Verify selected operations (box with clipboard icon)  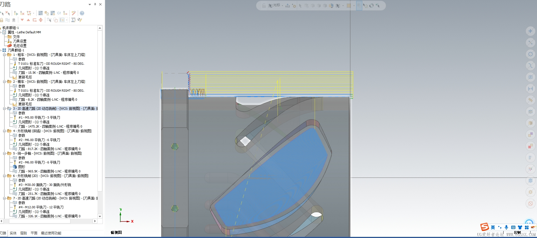pos(47,13)
